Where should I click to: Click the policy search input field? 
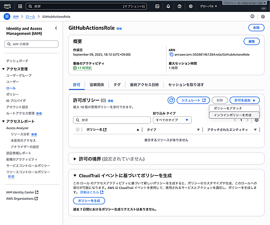[x=112, y=120]
